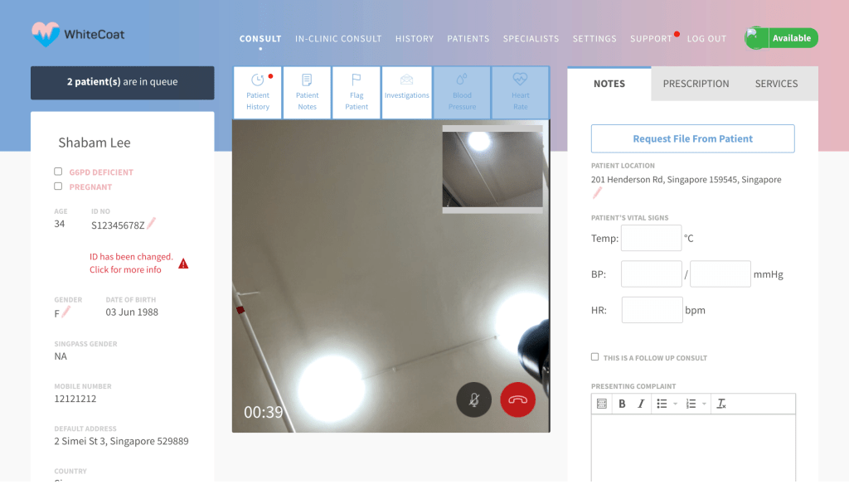Mute the microphone in video call
849x489 pixels.
pos(474,399)
